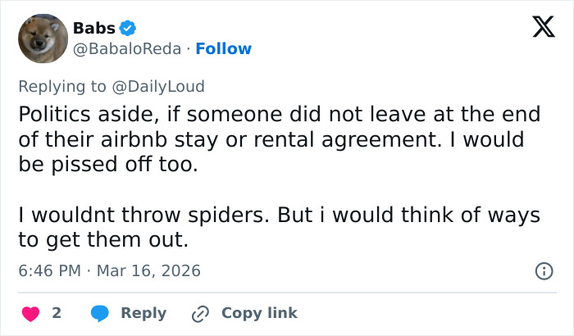This screenshot has height=336, width=574.
Task: Like the tweet with the heart icon
Action: pyautogui.click(x=30, y=313)
